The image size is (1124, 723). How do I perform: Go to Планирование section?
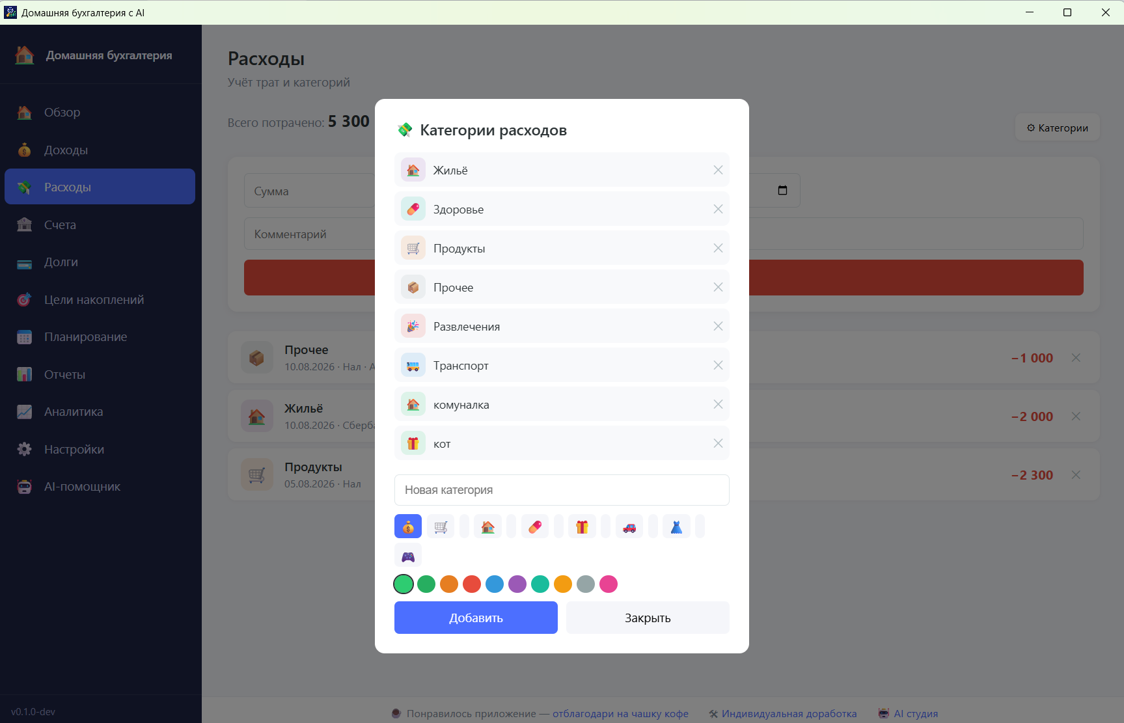(100, 337)
